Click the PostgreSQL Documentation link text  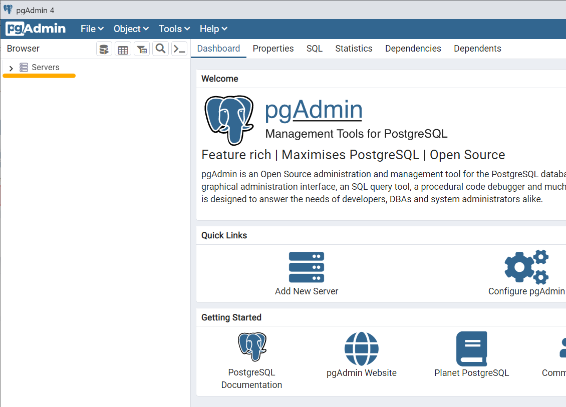(251, 378)
